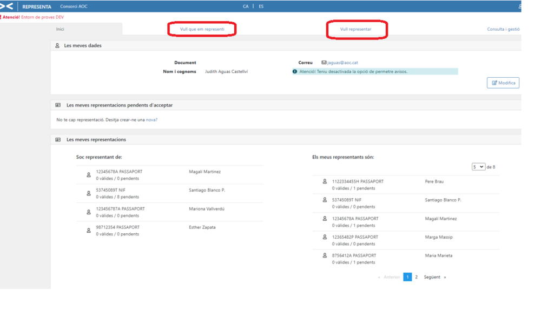Screen dimensions: 554x311
Task: Click the nova link to create representation
Action: (x=150, y=120)
